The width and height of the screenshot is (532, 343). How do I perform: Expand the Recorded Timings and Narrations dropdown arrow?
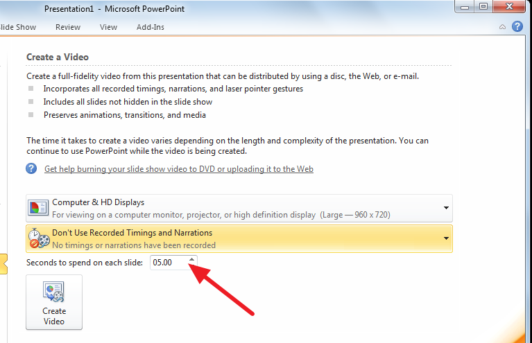point(446,238)
